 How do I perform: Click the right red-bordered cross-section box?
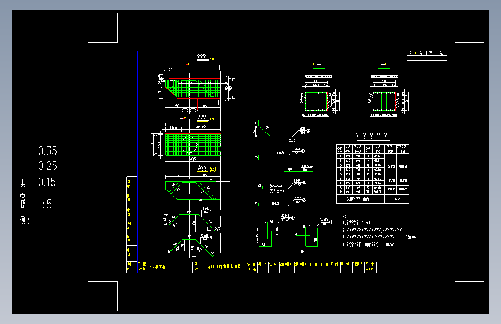point(384,101)
